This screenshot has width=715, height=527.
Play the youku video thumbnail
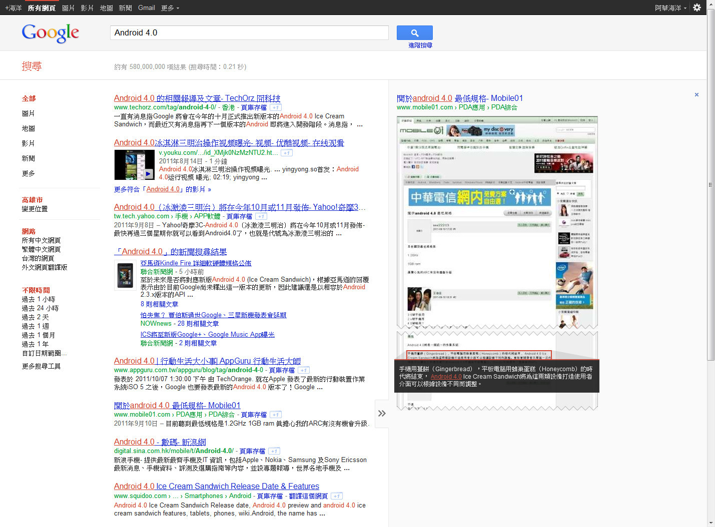point(135,165)
